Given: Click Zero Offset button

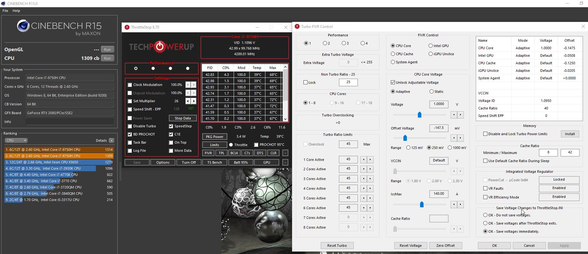Looking at the screenshot, I should tap(445, 246).
